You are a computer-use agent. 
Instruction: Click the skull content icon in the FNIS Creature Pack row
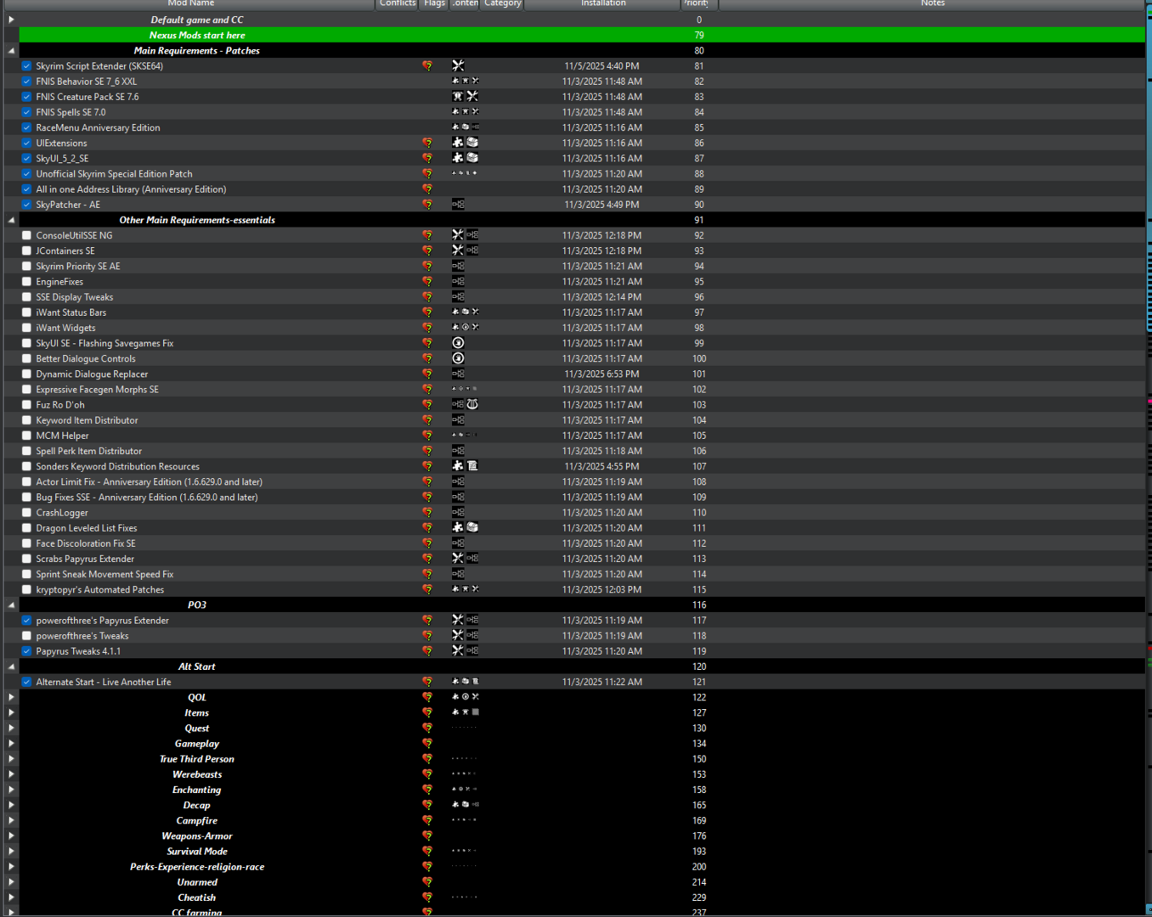pos(458,97)
